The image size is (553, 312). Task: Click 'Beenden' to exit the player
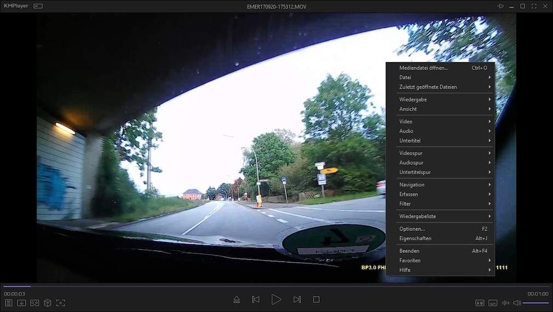click(x=410, y=251)
